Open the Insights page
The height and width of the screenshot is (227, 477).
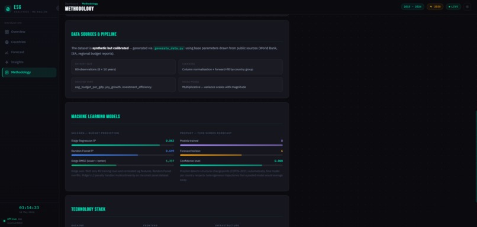29,62
